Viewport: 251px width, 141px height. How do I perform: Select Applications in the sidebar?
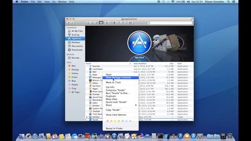click(x=75, y=38)
